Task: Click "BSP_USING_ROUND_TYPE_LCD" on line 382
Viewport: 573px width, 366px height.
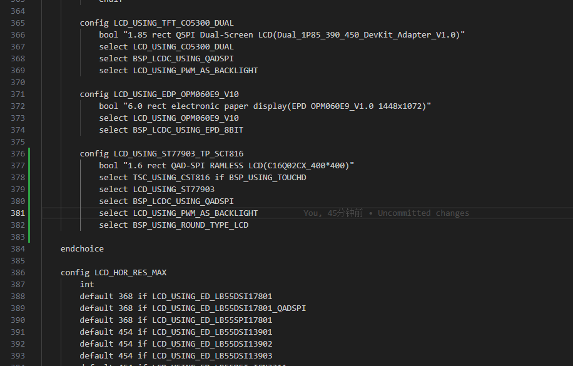Action: [x=190, y=225]
